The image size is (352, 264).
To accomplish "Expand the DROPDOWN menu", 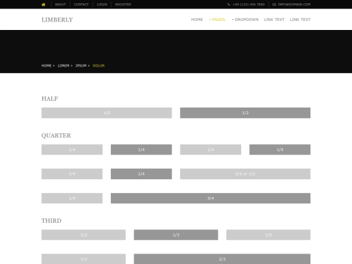I will tap(245, 20).
